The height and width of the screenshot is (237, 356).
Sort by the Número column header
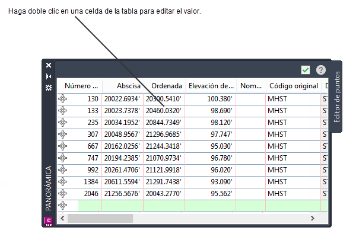80,86
